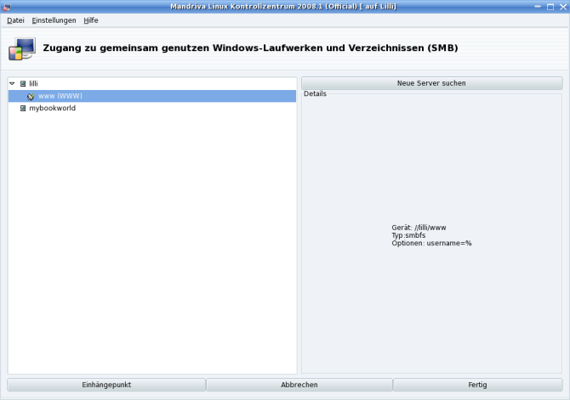Click the www share icon

(x=31, y=96)
